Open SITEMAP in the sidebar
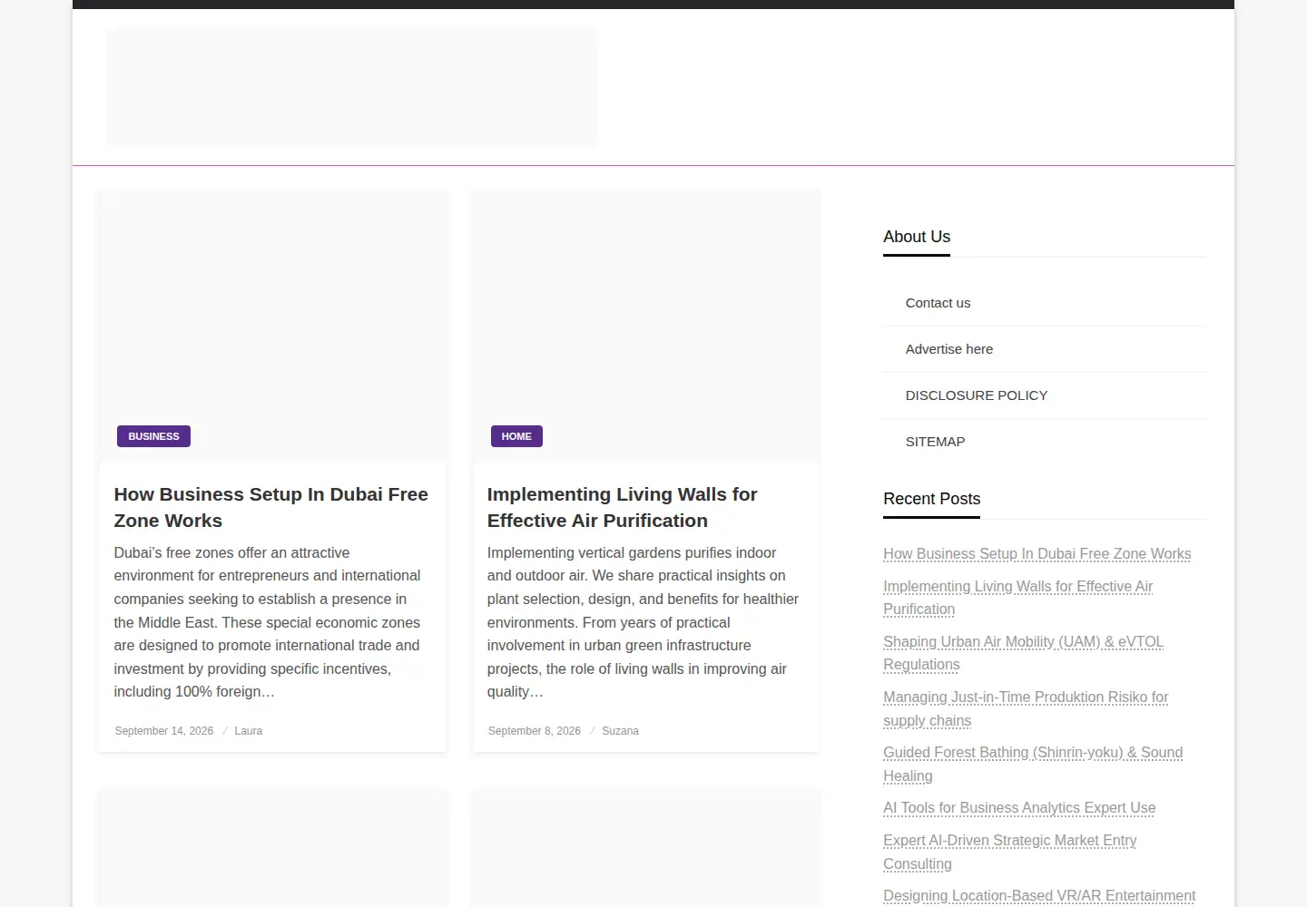This screenshot has width=1307, height=907. [x=935, y=442]
